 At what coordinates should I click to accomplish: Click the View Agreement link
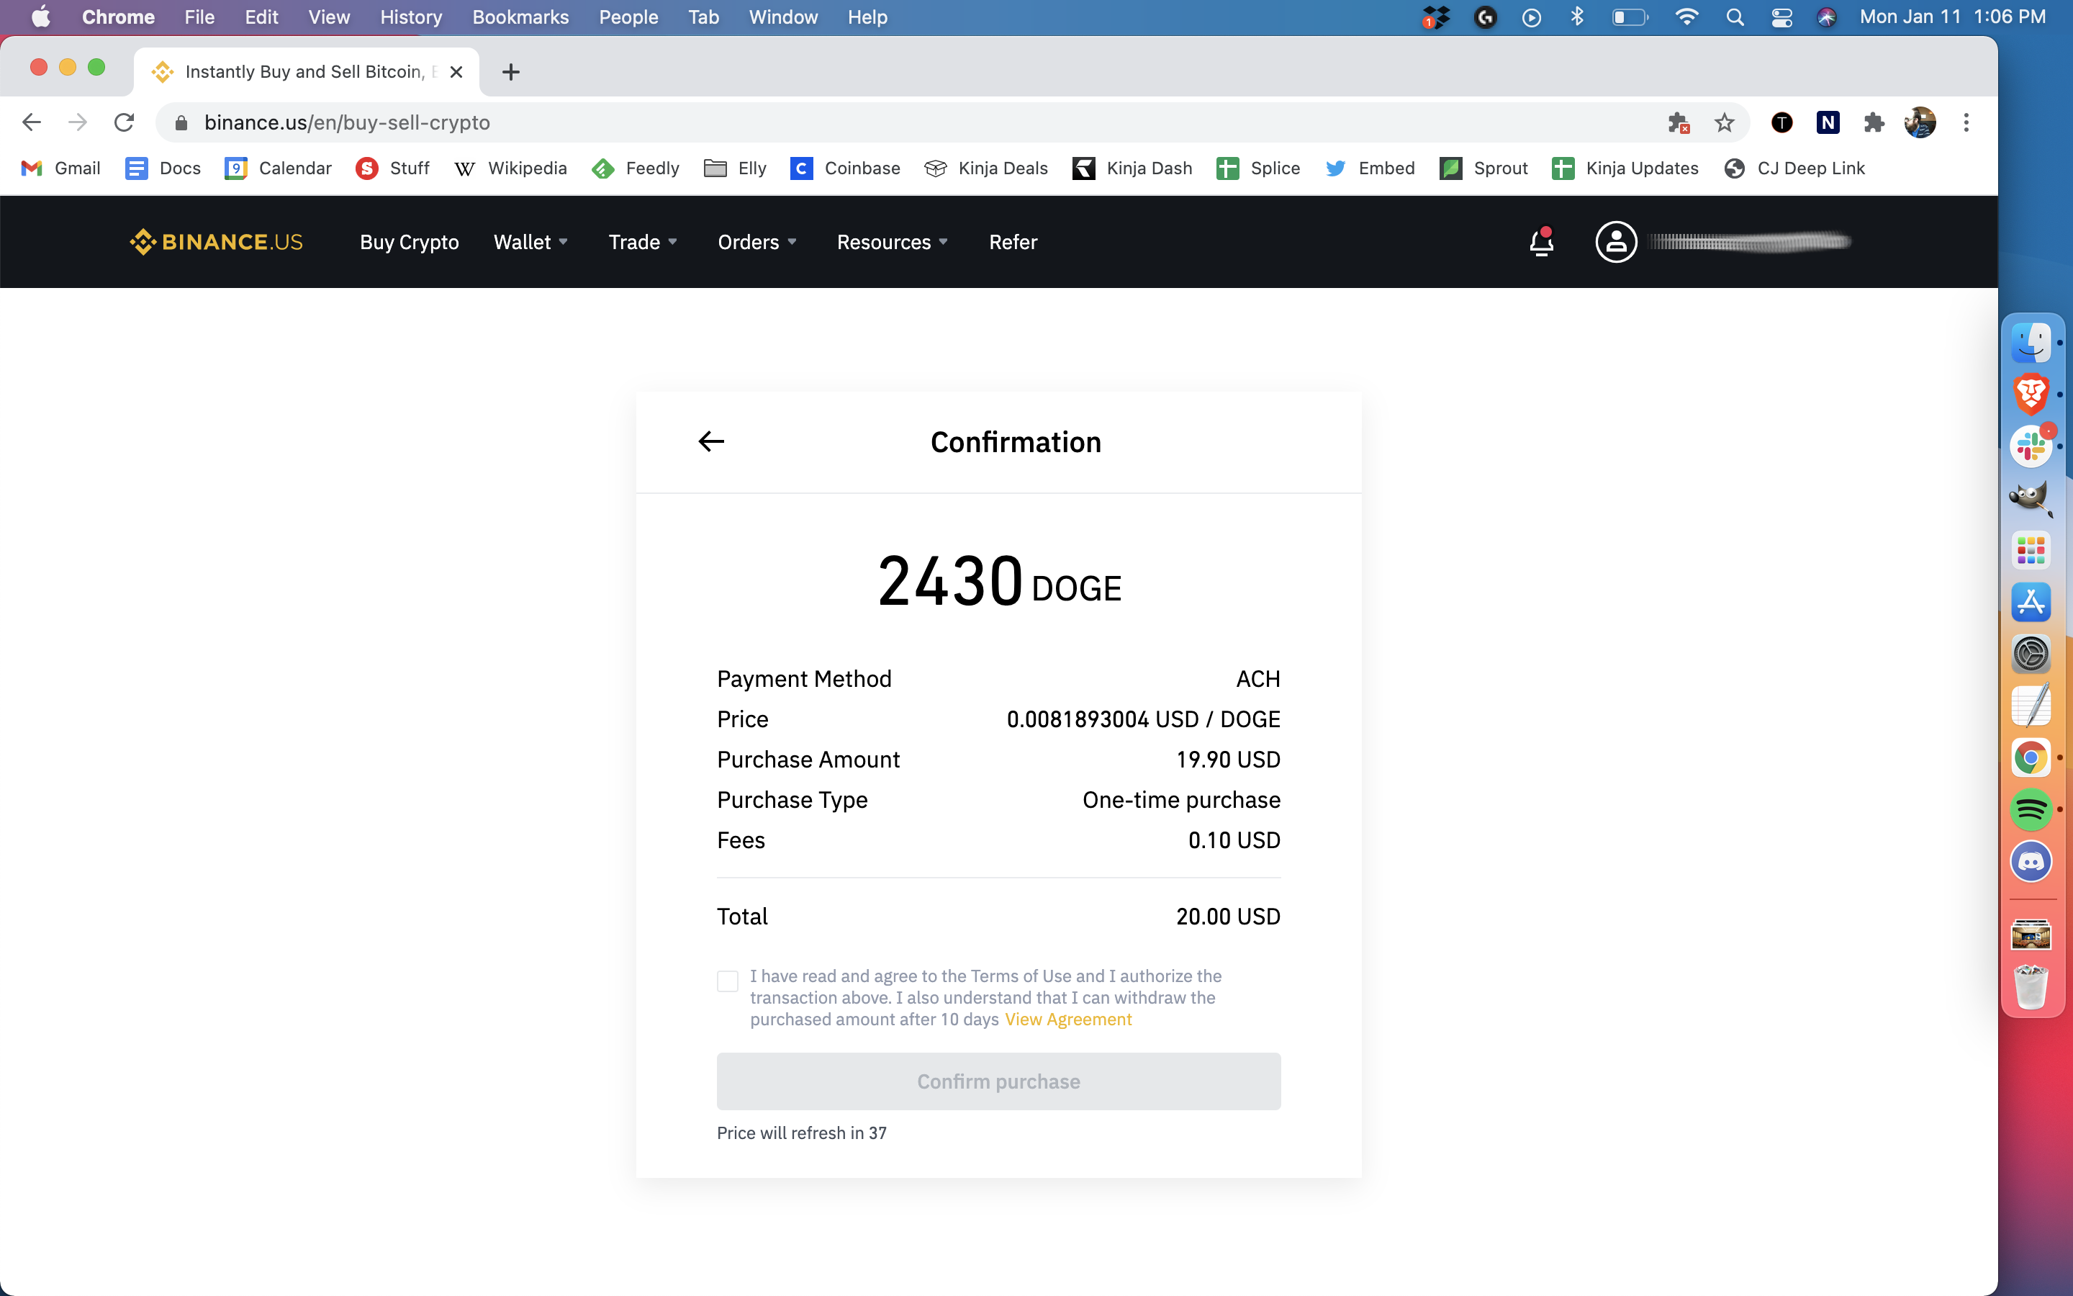pyautogui.click(x=1067, y=1020)
